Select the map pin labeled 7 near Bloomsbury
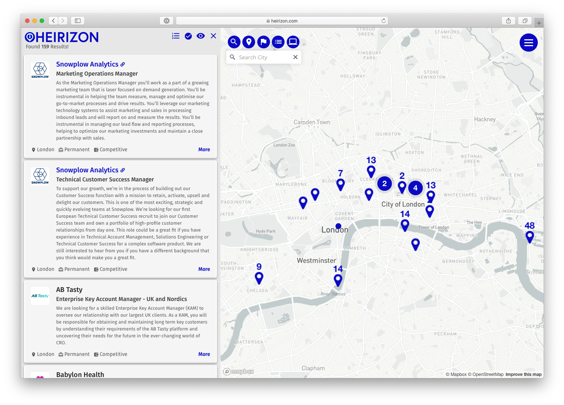This screenshot has width=564, height=405. [x=341, y=184]
